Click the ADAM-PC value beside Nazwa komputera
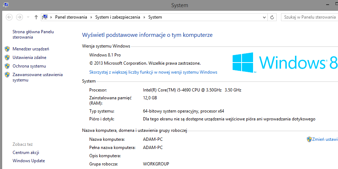 [153, 139]
